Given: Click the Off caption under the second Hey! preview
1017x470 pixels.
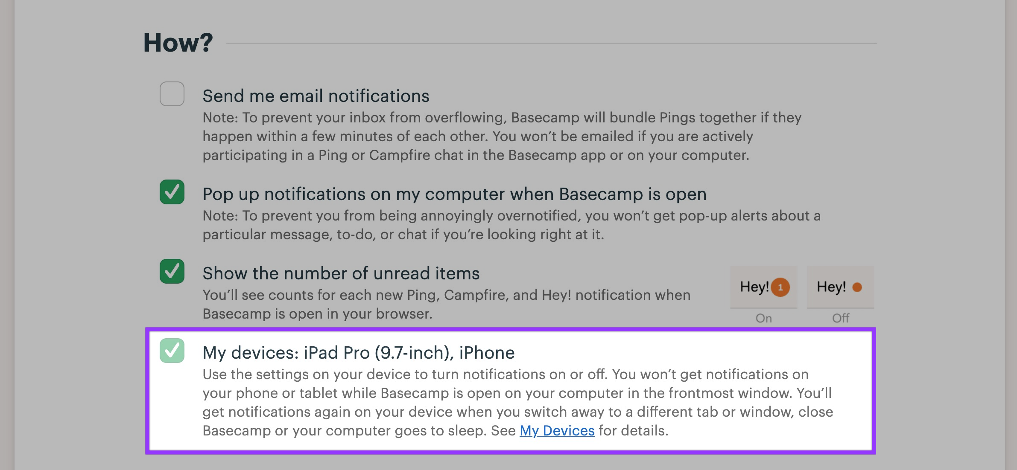Looking at the screenshot, I should [x=839, y=317].
